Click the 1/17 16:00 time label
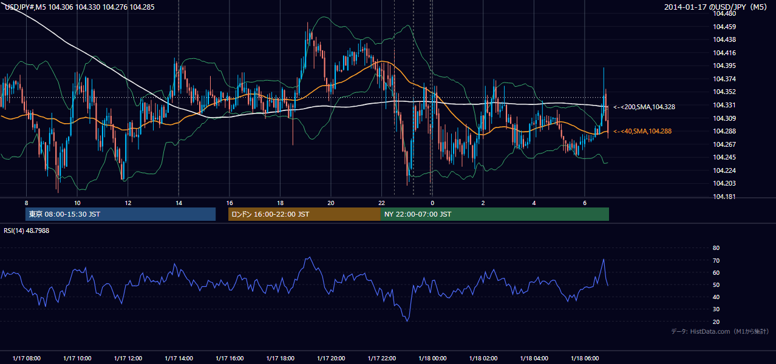This screenshot has height=364, width=776. pyautogui.click(x=230, y=358)
